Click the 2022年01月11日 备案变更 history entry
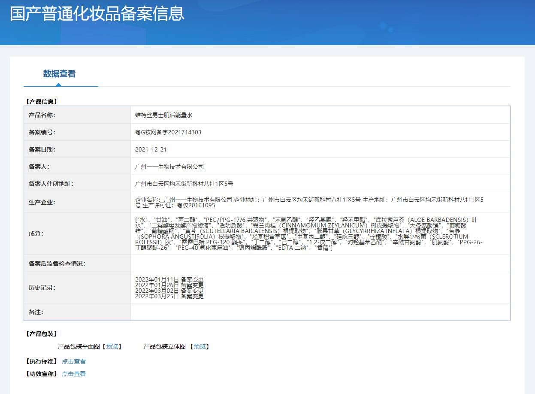 (169, 279)
